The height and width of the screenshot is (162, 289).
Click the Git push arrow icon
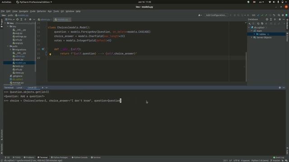[x=266, y=15]
